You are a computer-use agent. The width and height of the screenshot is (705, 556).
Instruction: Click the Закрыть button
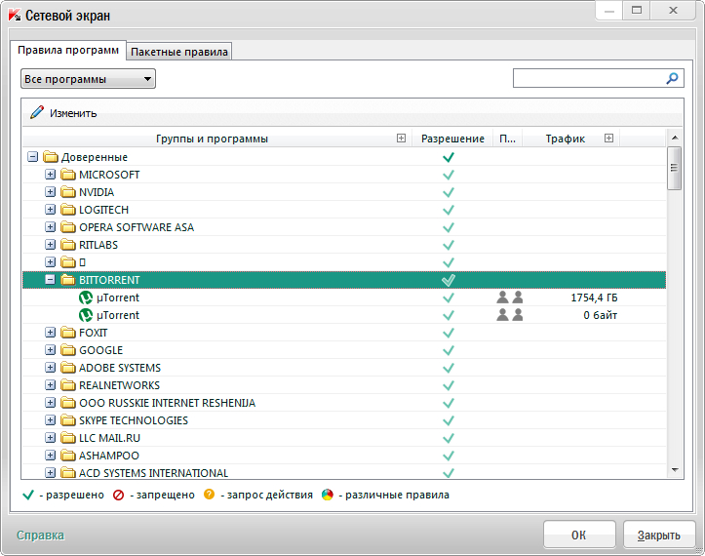click(659, 535)
